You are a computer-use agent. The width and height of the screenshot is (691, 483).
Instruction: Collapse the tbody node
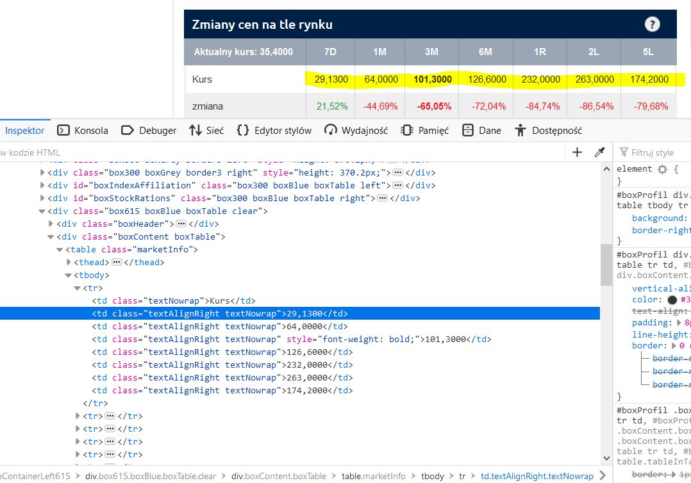coord(69,275)
